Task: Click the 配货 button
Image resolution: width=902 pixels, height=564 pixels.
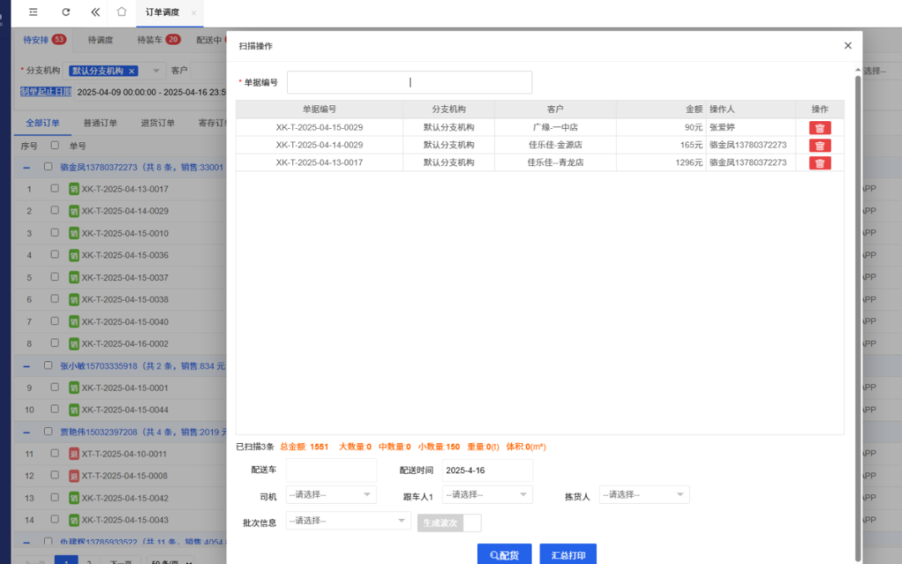Action: pyautogui.click(x=504, y=553)
